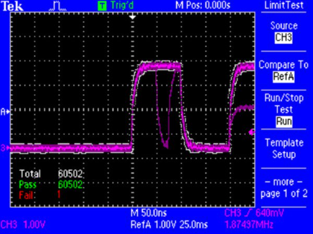Click the trigger level arrow on right edge
This screenshot has width=313, height=234.
coord(251,132)
